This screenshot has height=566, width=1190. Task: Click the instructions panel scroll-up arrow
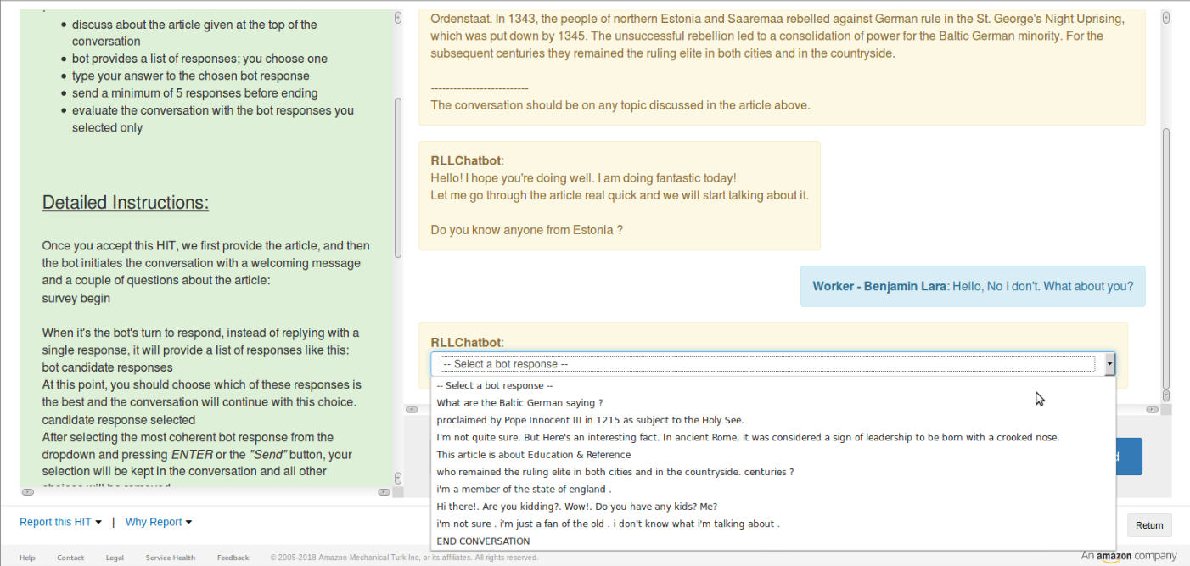398,18
